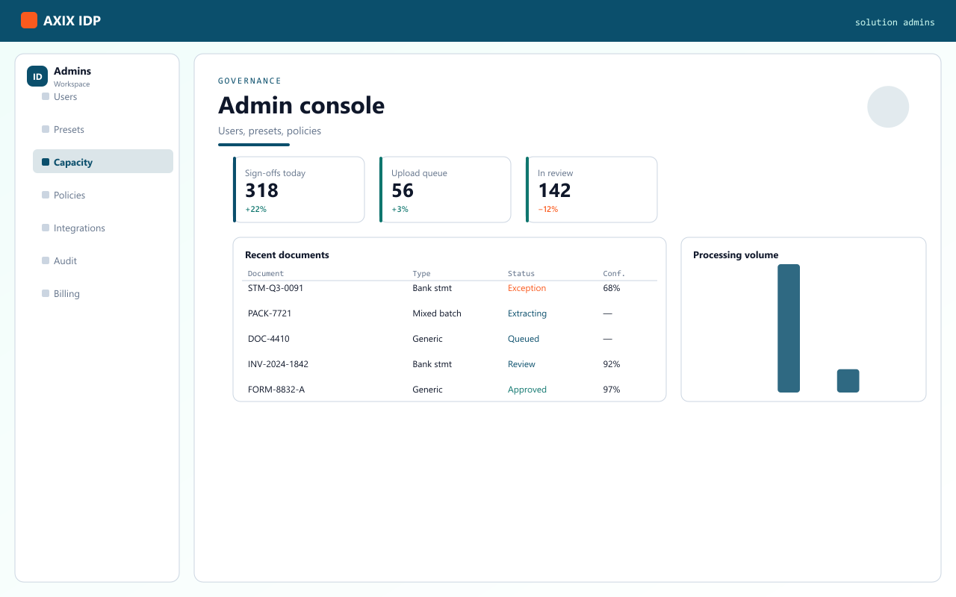The width and height of the screenshot is (956, 597).
Task: Click the Mixed batch type cell
Action: pyautogui.click(x=437, y=313)
